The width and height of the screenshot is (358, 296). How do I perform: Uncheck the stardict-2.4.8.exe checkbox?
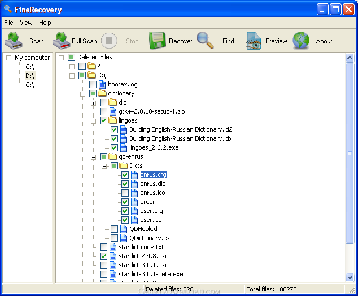click(103, 256)
